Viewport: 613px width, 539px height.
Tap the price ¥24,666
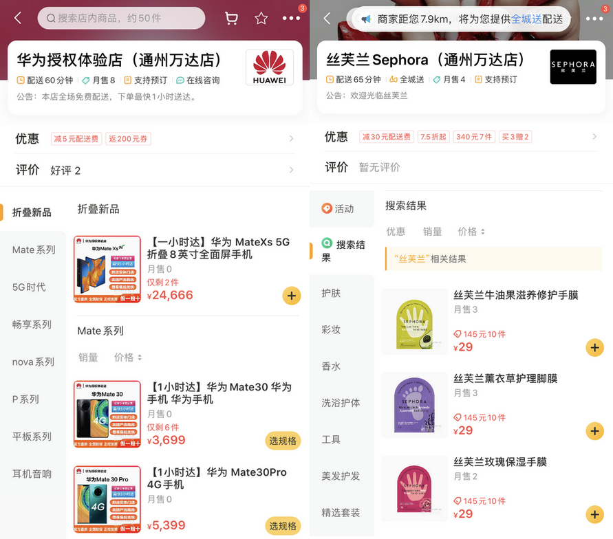click(x=170, y=295)
